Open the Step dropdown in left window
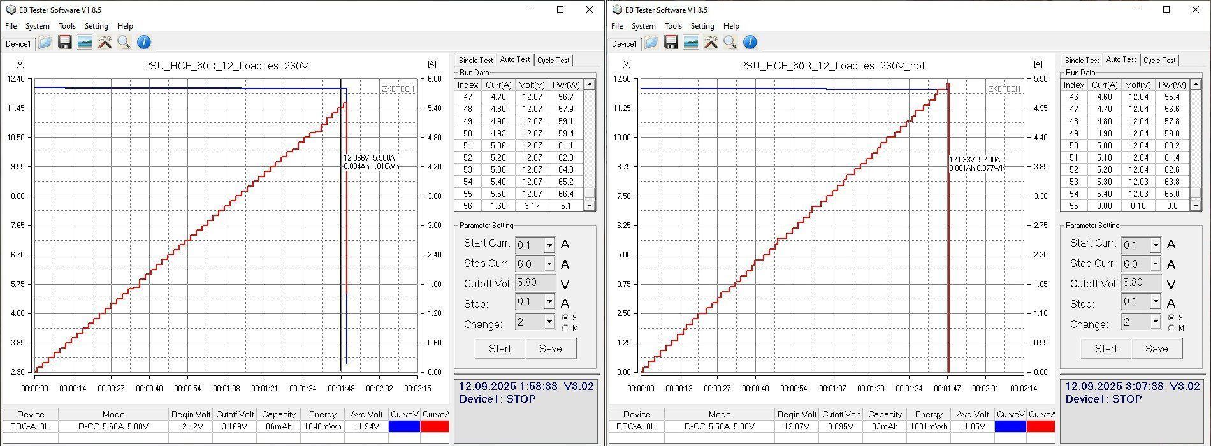 point(549,302)
